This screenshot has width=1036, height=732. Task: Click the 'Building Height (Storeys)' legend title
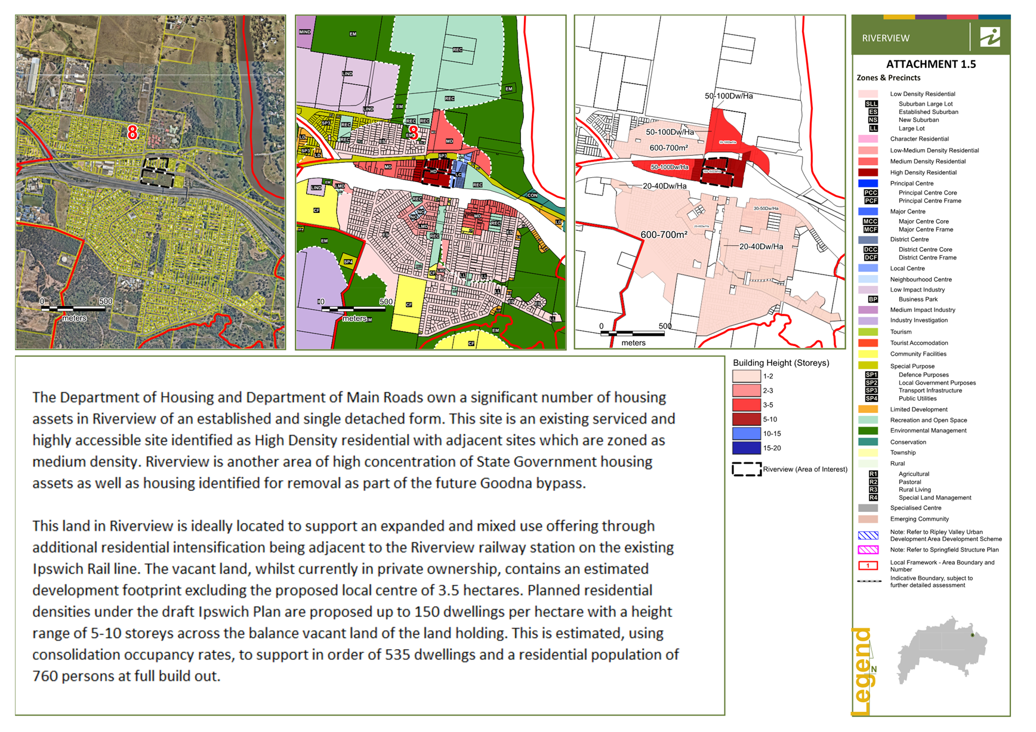(x=781, y=363)
